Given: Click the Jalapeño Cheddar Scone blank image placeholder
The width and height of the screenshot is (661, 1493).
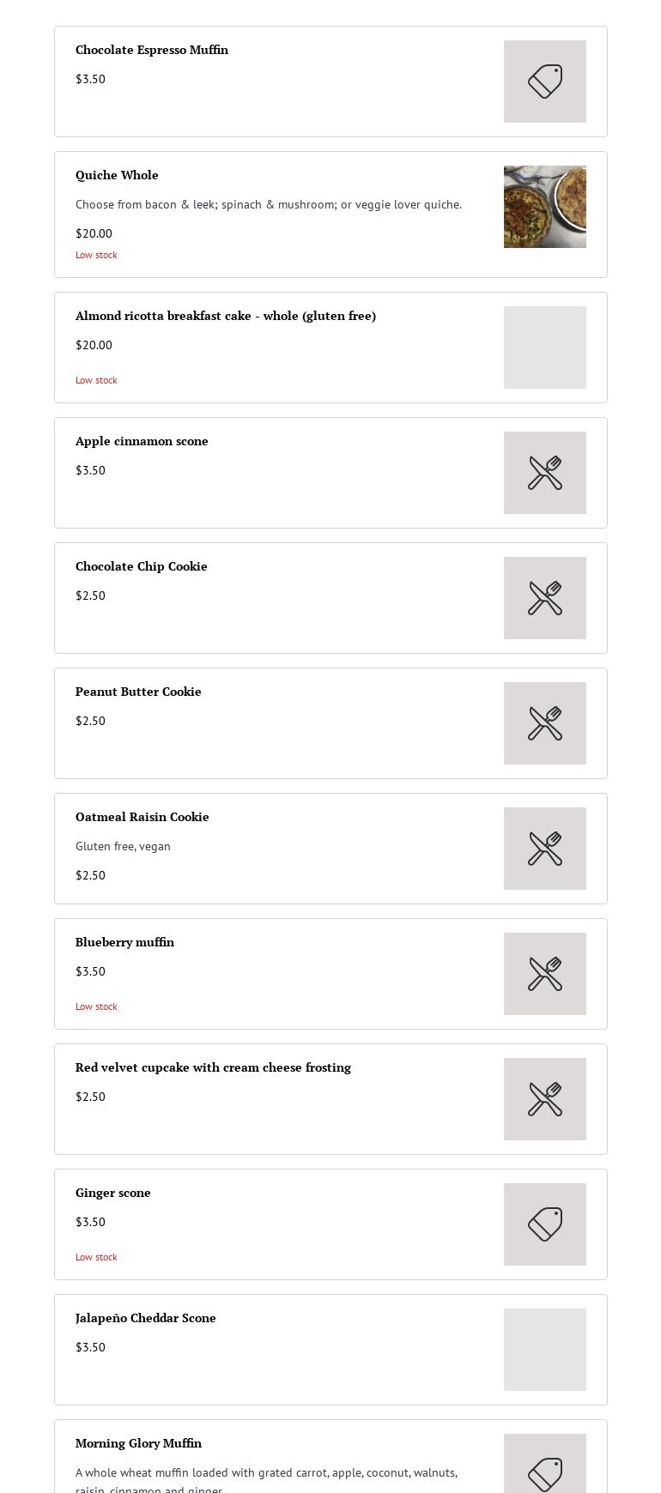Looking at the screenshot, I should [x=545, y=1350].
